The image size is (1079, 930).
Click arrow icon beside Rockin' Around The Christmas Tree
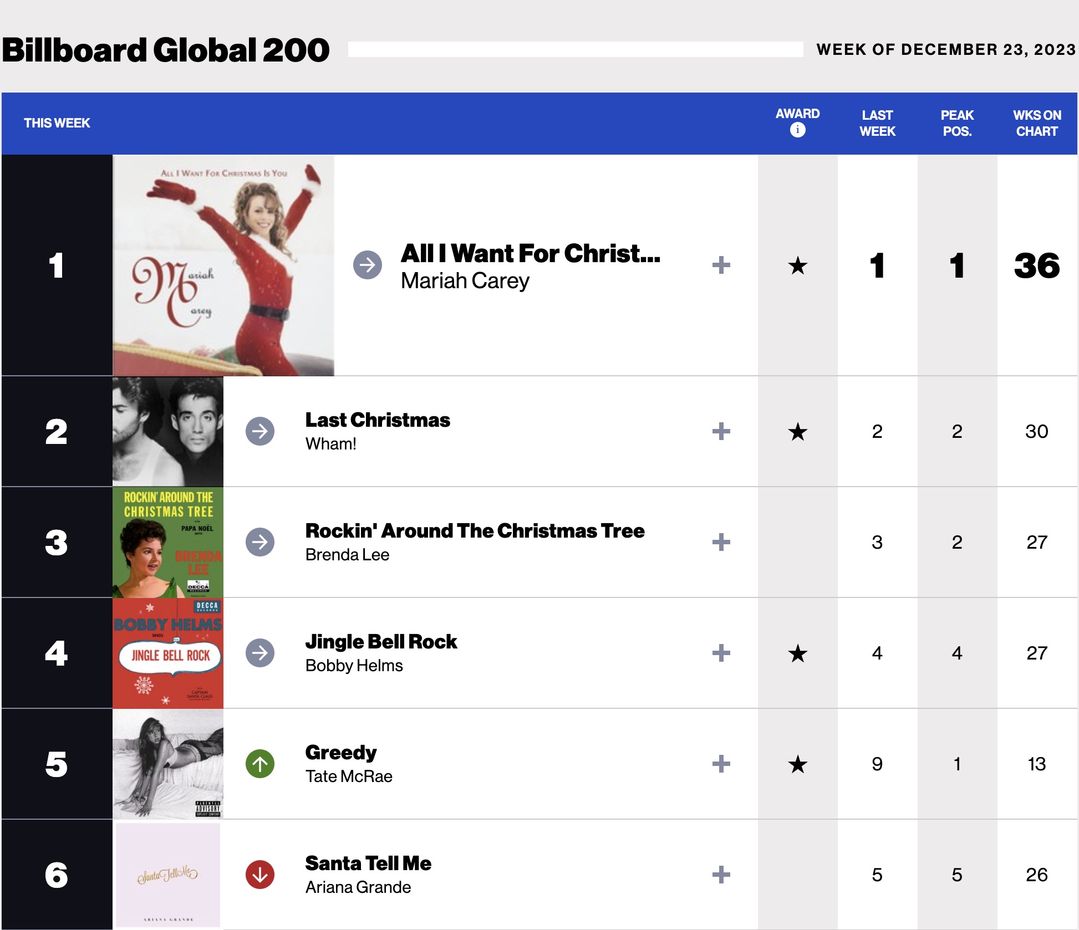259,542
